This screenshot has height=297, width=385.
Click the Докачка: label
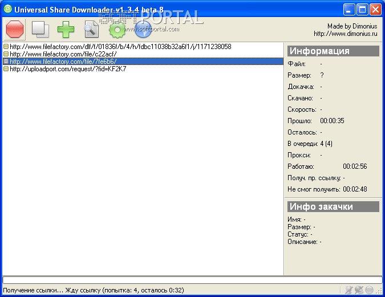[301, 87]
